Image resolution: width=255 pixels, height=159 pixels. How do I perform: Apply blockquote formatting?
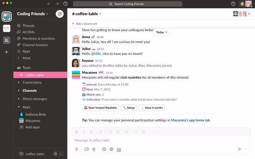(127, 132)
